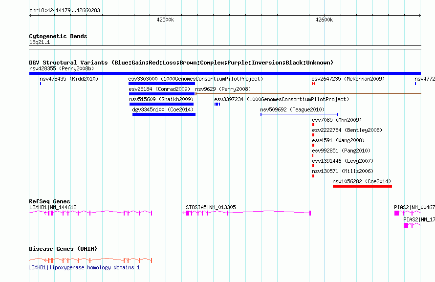The width and height of the screenshot is (435, 282).
Task: Open esv3397234 (1000GenomesConsortiumPilotProject) label
Action: (282, 99)
